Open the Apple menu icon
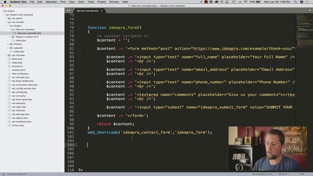This screenshot has width=313, height=176. [x=5, y=2]
